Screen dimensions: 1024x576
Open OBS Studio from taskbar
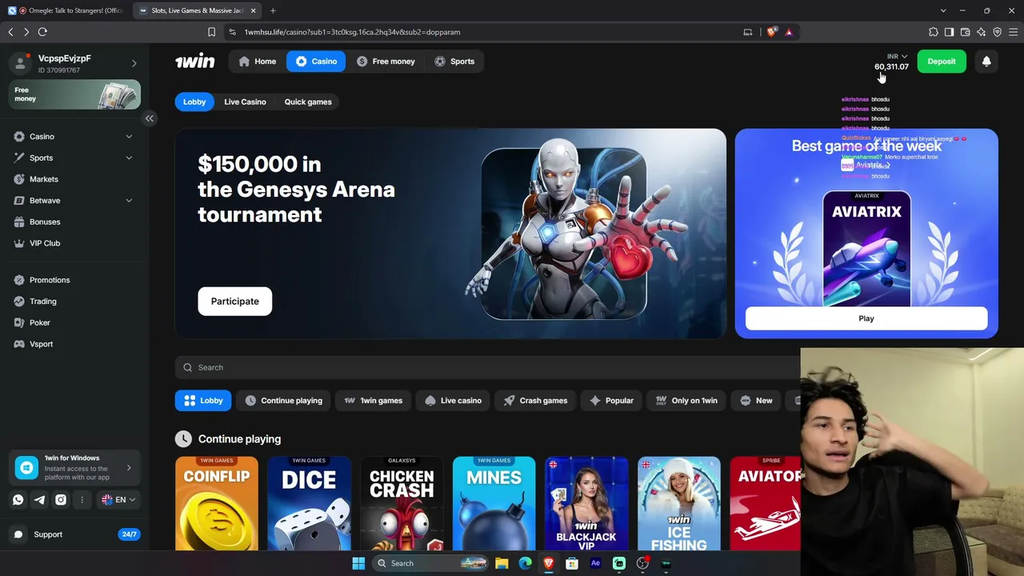pyautogui.click(x=642, y=563)
